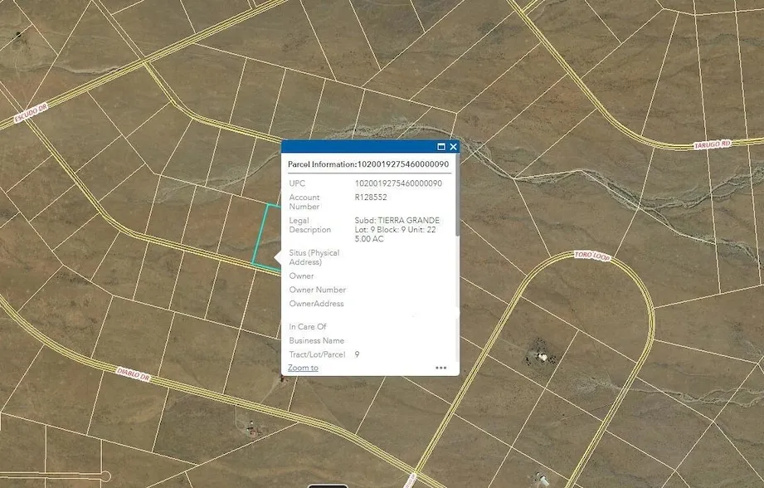Click the Toro Loop road label
Image resolution: width=764 pixels, height=488 pixels.
click(593, 257)
